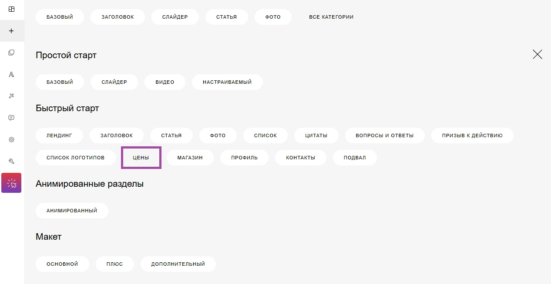The image size is (551, 284).
Task: Choose the АНИМИРОВАННЫЙ section chip
Action: [x=72, y=211]
